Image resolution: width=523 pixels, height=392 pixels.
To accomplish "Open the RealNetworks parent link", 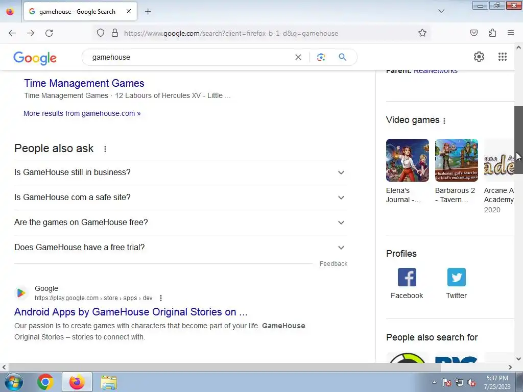I will [435, 70].
